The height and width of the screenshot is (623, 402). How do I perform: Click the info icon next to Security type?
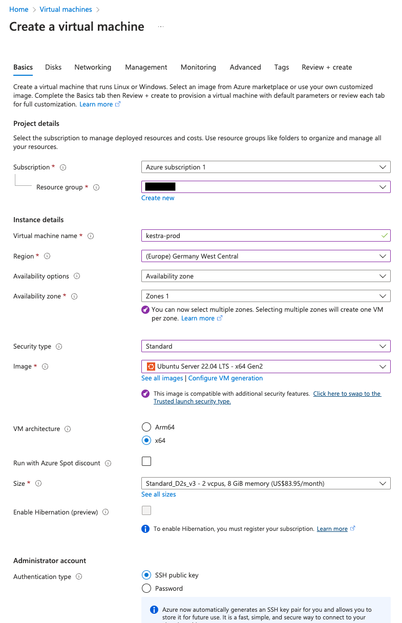(59, 347)
